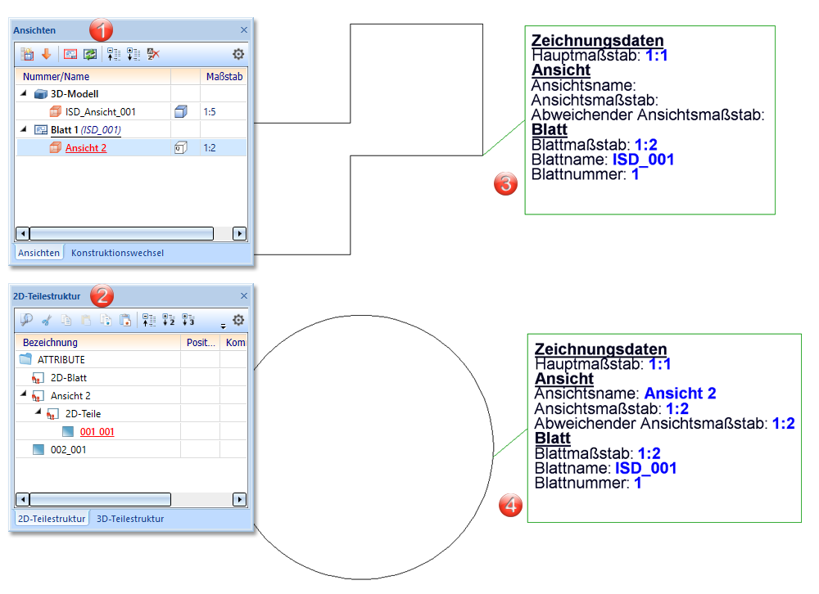Click Kom column header
Screen dimensions: 819x594
pos(234,343)
